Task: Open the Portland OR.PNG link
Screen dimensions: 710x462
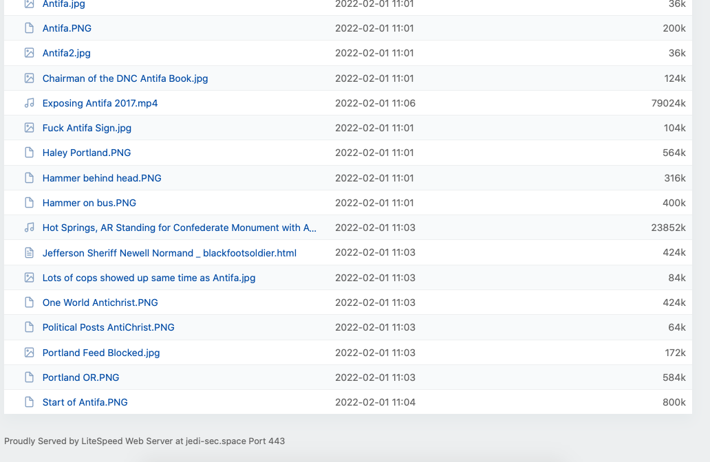Action: [x=80, y=378]
